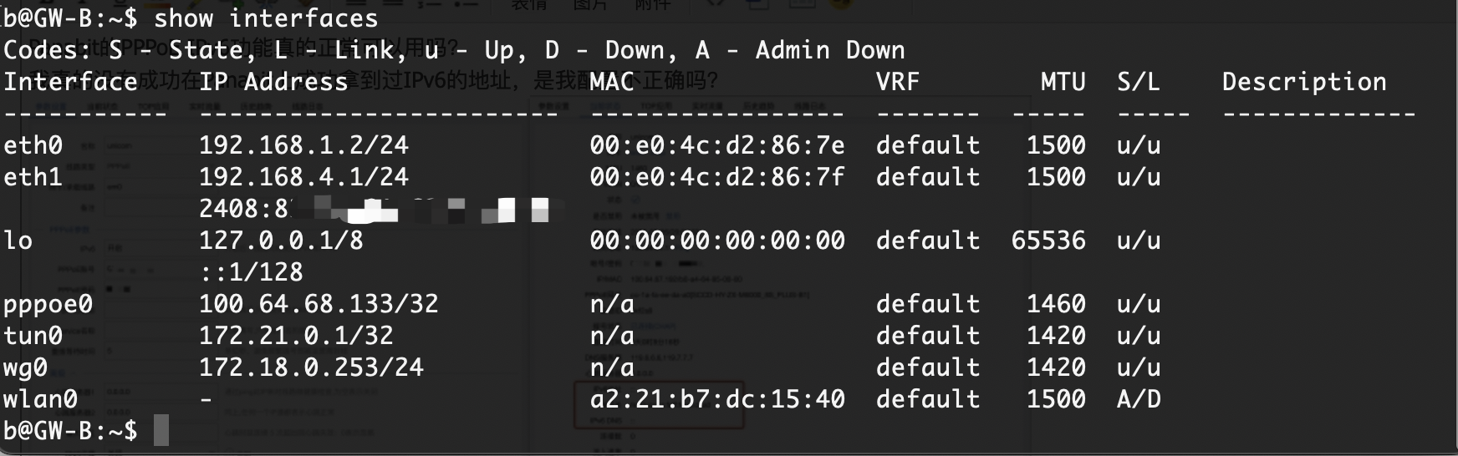The image size is (1458, 456).
Task: Select the 192.168.1.2/24 IP address
Action: (303, 145)
